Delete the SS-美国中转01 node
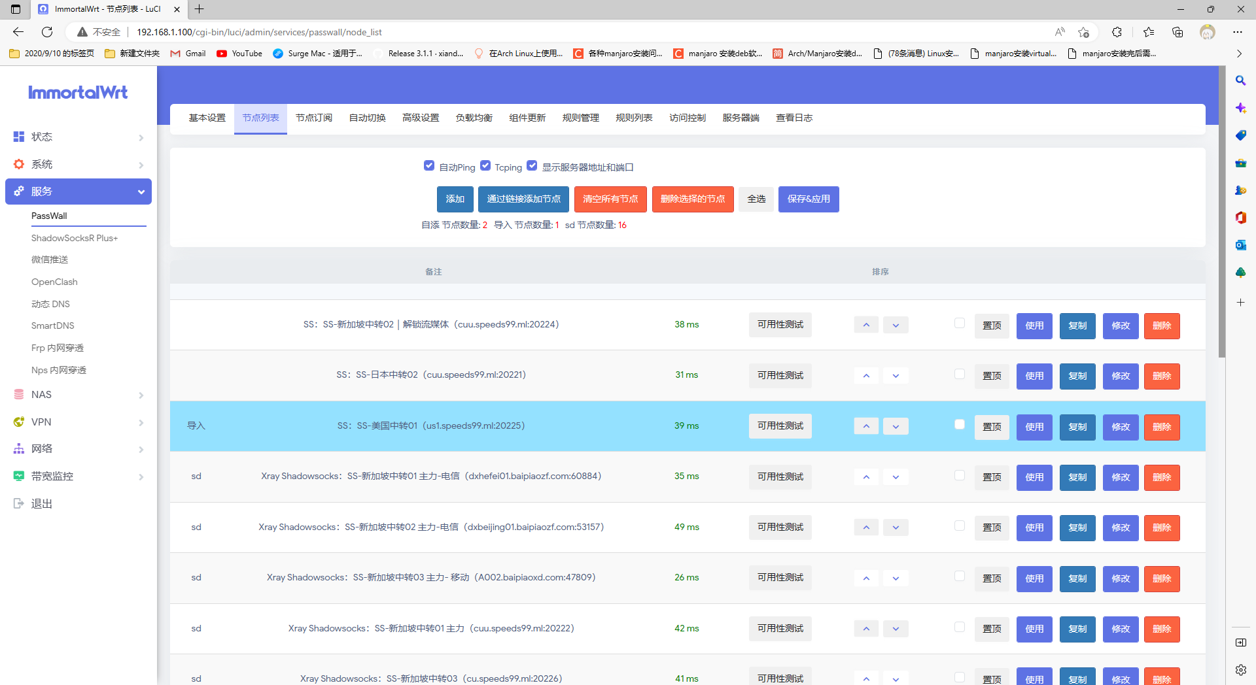Viewport: 1256px width, 685px height. coord(1162,427)
